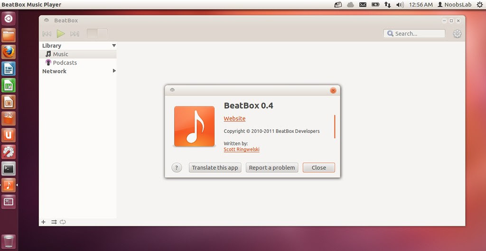This screenshot has width=486, height=251.
Task: Toggle the view mode switcher in toolbar
Action: click(97, 34)
